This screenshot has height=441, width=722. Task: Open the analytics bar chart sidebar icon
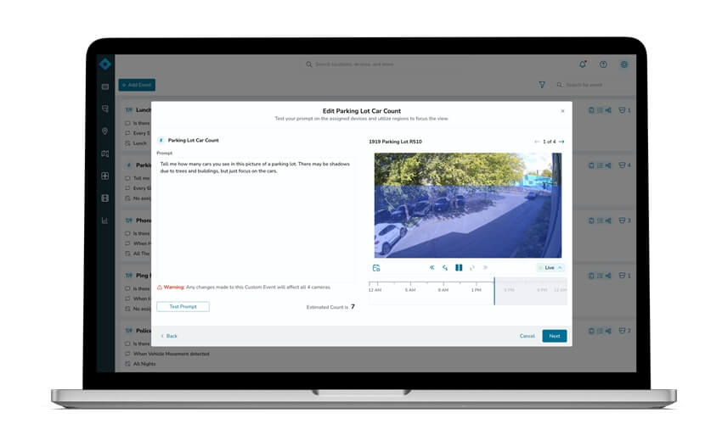click(105, 220)
